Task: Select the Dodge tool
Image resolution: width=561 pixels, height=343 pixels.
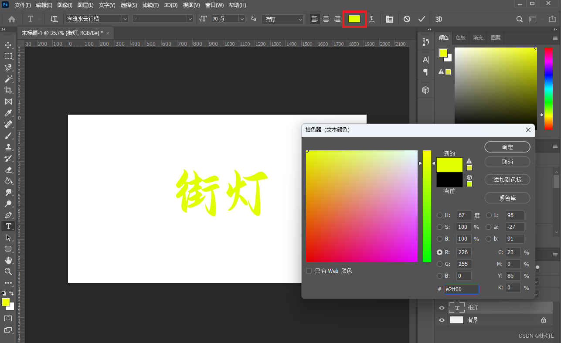Action: tap(8, 204)
